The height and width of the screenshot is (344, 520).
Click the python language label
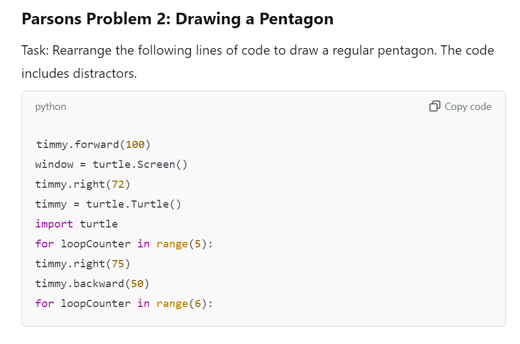50,106
